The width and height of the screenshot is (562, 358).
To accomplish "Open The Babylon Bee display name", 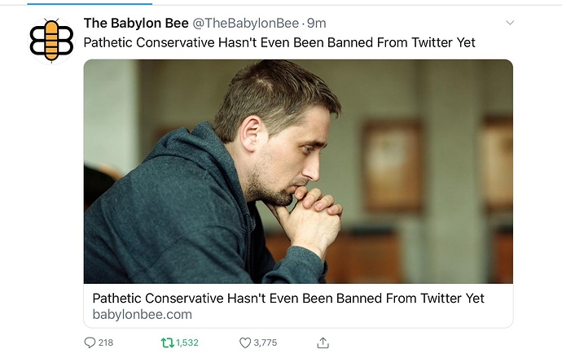I will (136, 24).
